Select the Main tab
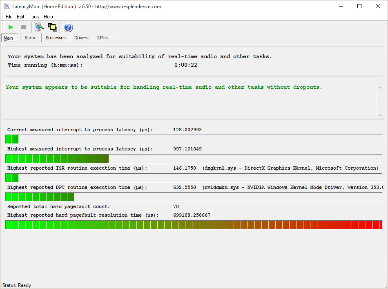The image size is (388, 289). point(9,38)
